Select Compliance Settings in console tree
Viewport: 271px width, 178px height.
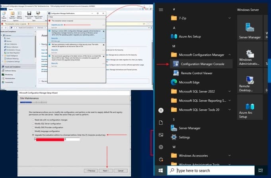[12, 62]
